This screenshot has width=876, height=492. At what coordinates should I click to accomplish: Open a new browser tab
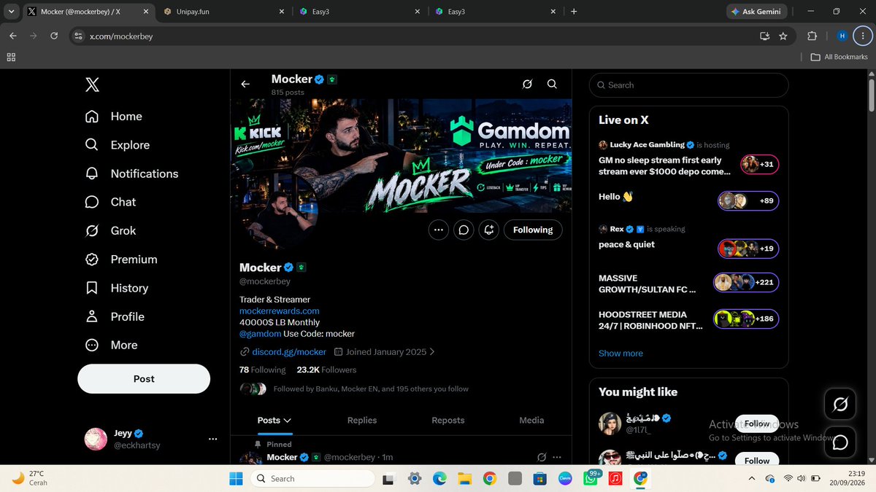pyautogui.click(x=574, y=12)
